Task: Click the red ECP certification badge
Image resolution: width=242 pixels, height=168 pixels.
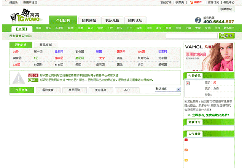Action: [33, 75]
